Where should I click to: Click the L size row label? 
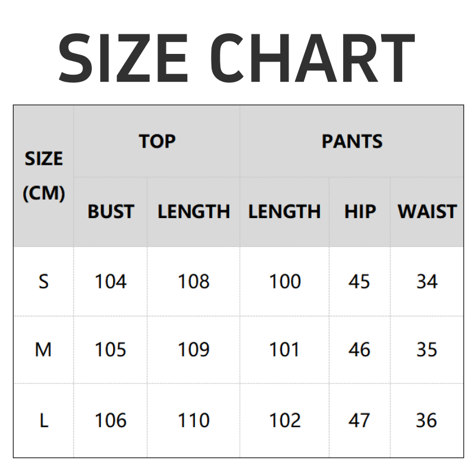[x=44, y=421]
